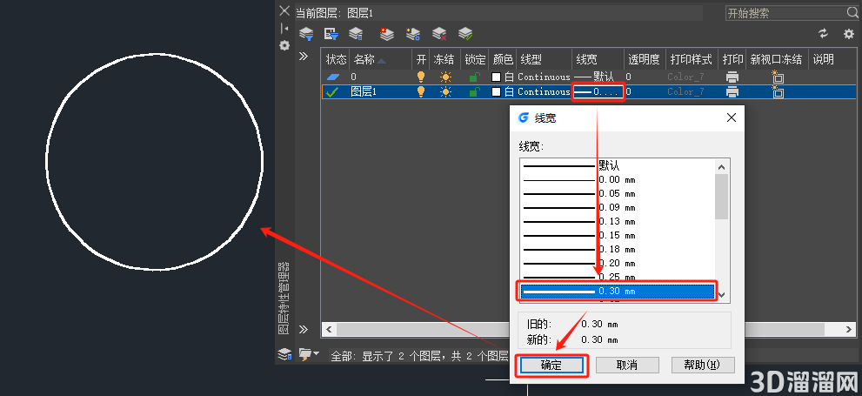Open the layer filter manager icon
The height and width of the screenshot is (396, 862).
(306, 34)
